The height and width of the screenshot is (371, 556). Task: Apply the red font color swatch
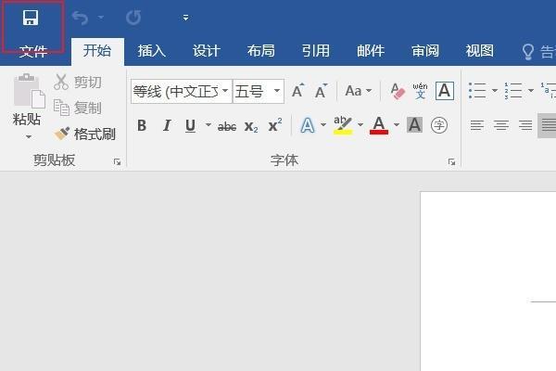click(379, 125)
